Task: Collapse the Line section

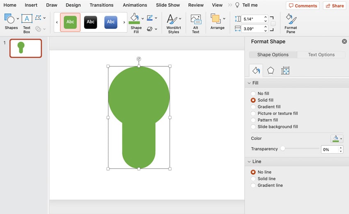Action: pos(249,162)
